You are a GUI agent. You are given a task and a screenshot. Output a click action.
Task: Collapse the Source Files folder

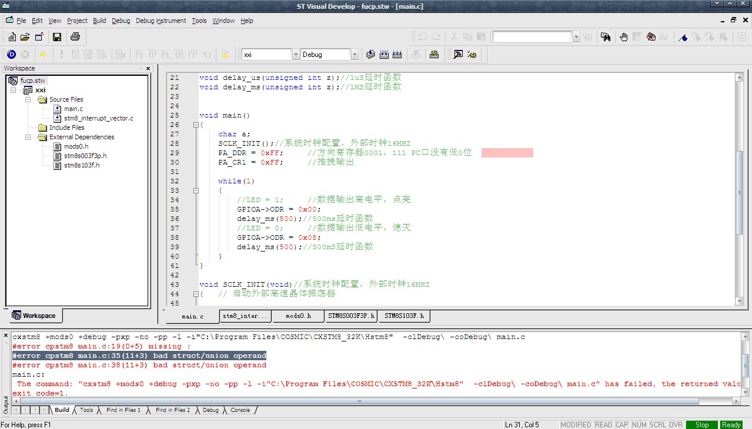tap(28, 99)
